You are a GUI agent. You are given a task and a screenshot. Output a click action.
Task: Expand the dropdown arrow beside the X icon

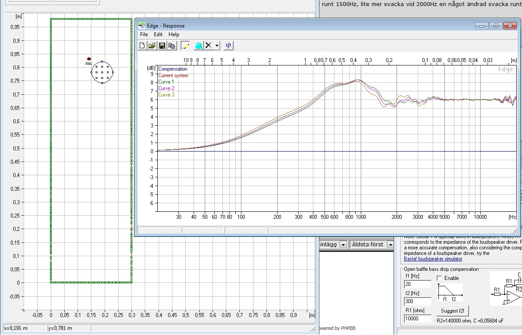point(217,46)
